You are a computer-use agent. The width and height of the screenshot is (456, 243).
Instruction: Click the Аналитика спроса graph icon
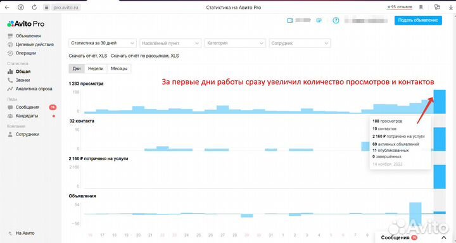tap(10, 89)
